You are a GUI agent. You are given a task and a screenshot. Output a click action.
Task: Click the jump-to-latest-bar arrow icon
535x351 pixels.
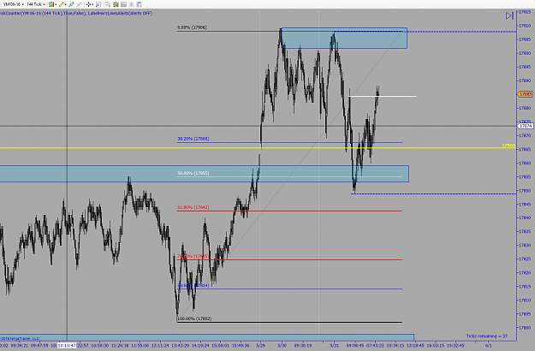pyautogui.click(x=509, y=15)
